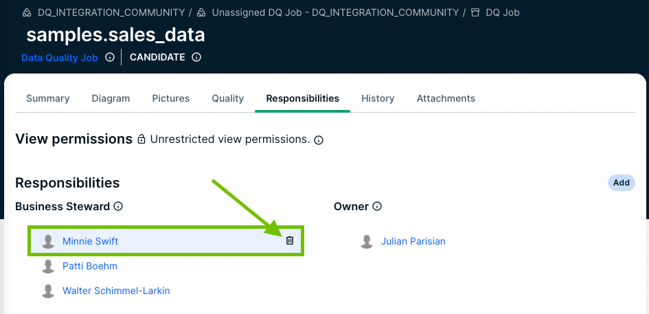
Task: Open Walter Schimmel-Larkin's profile link
Action: click(x=116, y=291)
